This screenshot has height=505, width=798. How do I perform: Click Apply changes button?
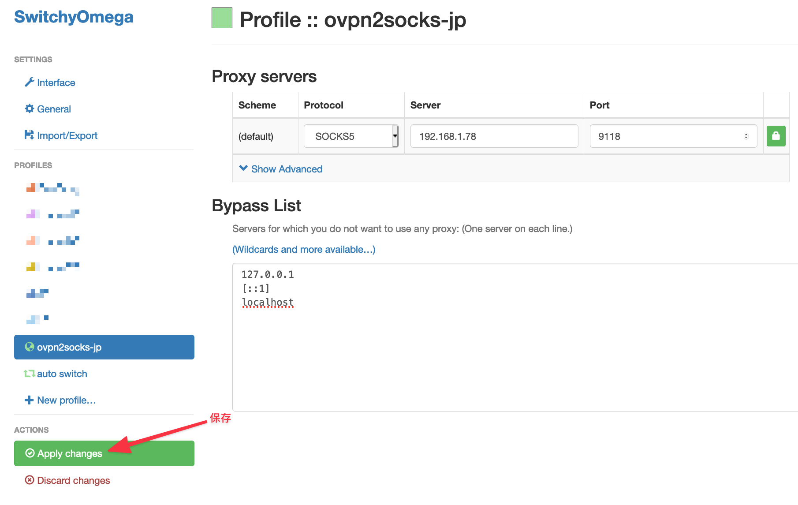(104, 453)
